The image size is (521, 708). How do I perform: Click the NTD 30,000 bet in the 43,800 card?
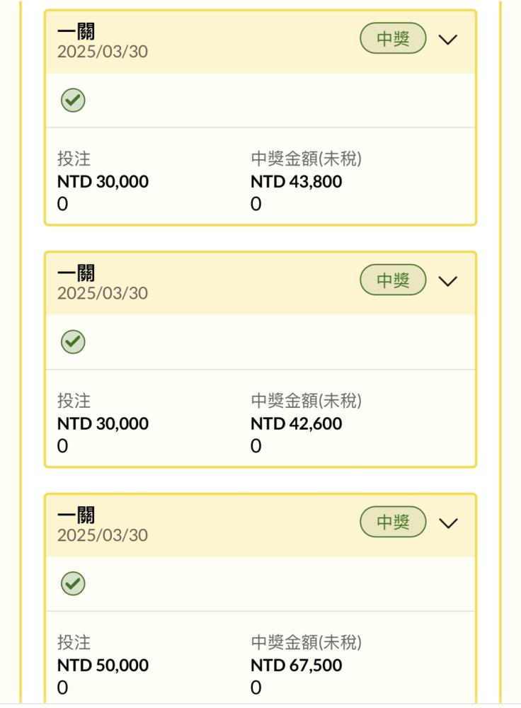103,182
